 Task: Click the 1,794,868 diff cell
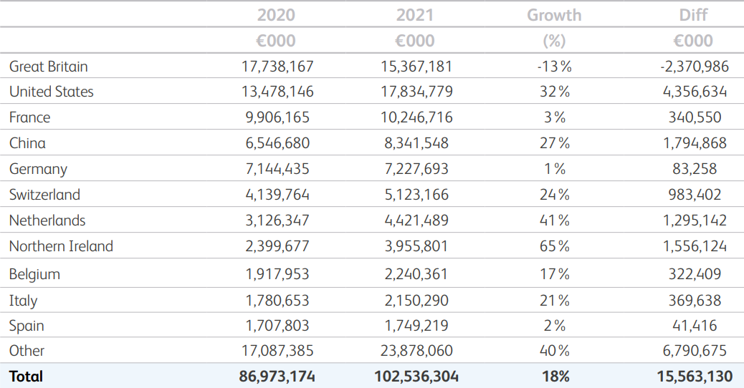click(x=695, y=143)
